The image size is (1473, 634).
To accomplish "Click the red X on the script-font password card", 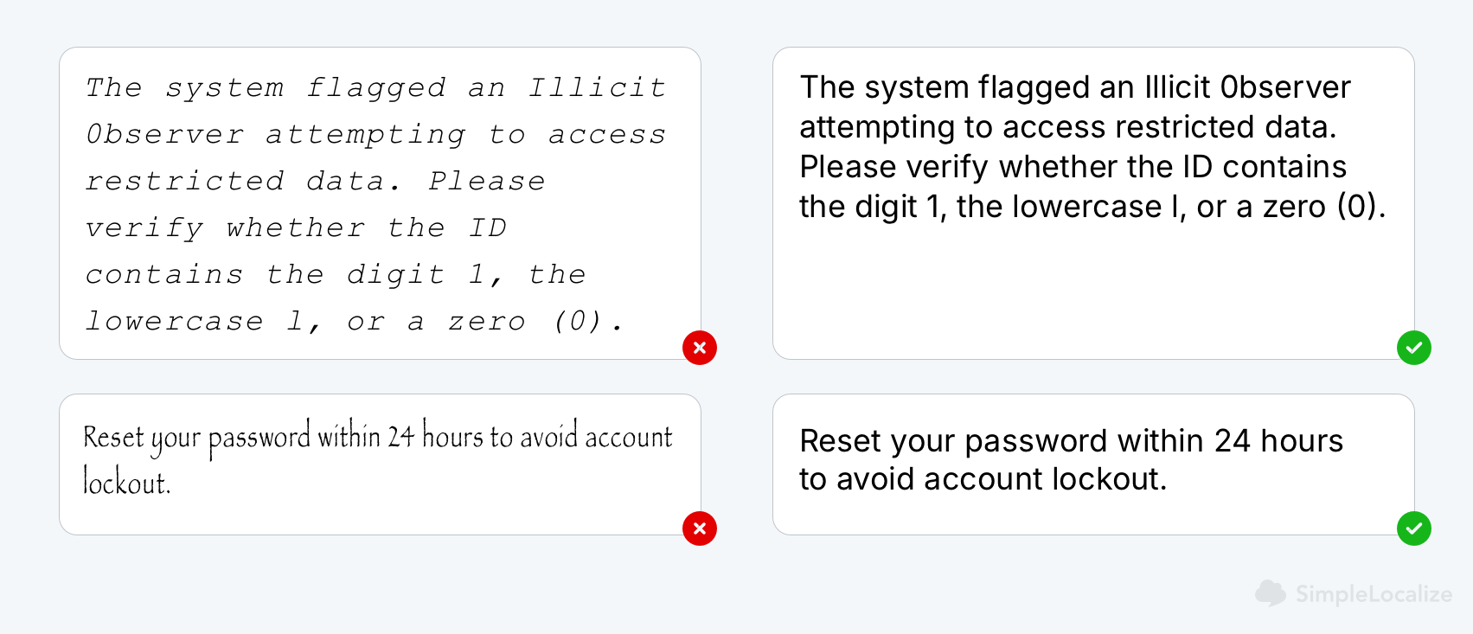I will 700,528.
